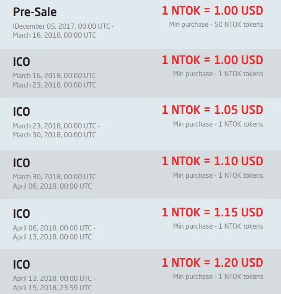Click March 23 - March 30 date range

pyautogui.click(x=56, y=130)
